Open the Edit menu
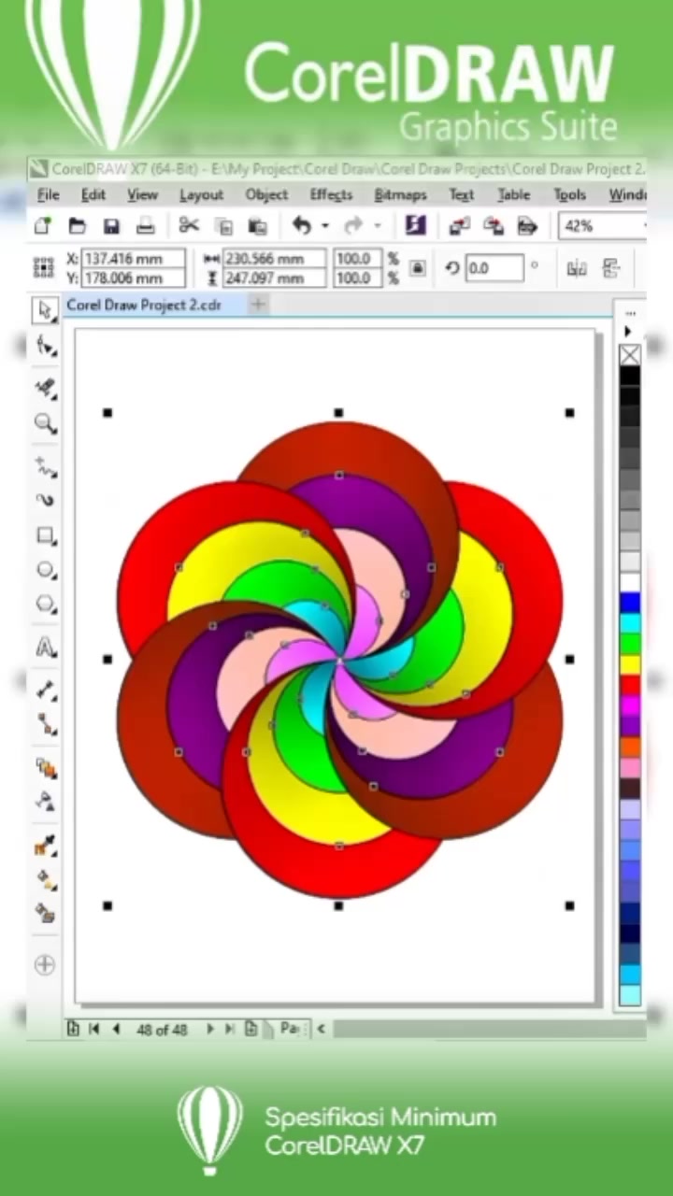 (x=93, y=194)
